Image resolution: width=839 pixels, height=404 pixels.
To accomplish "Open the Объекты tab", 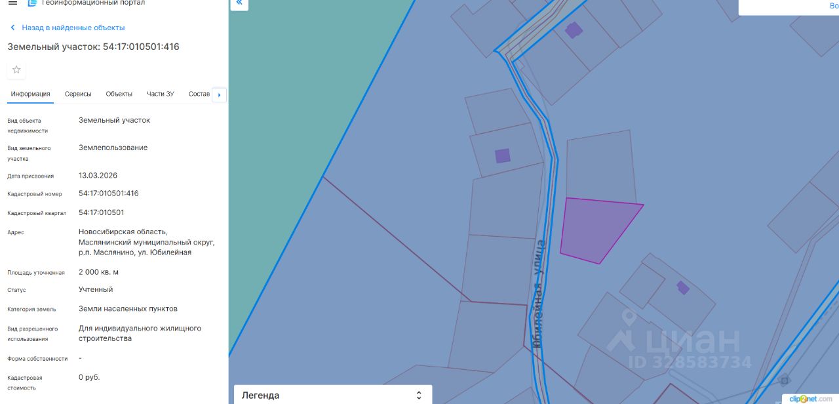I will 119,94.
